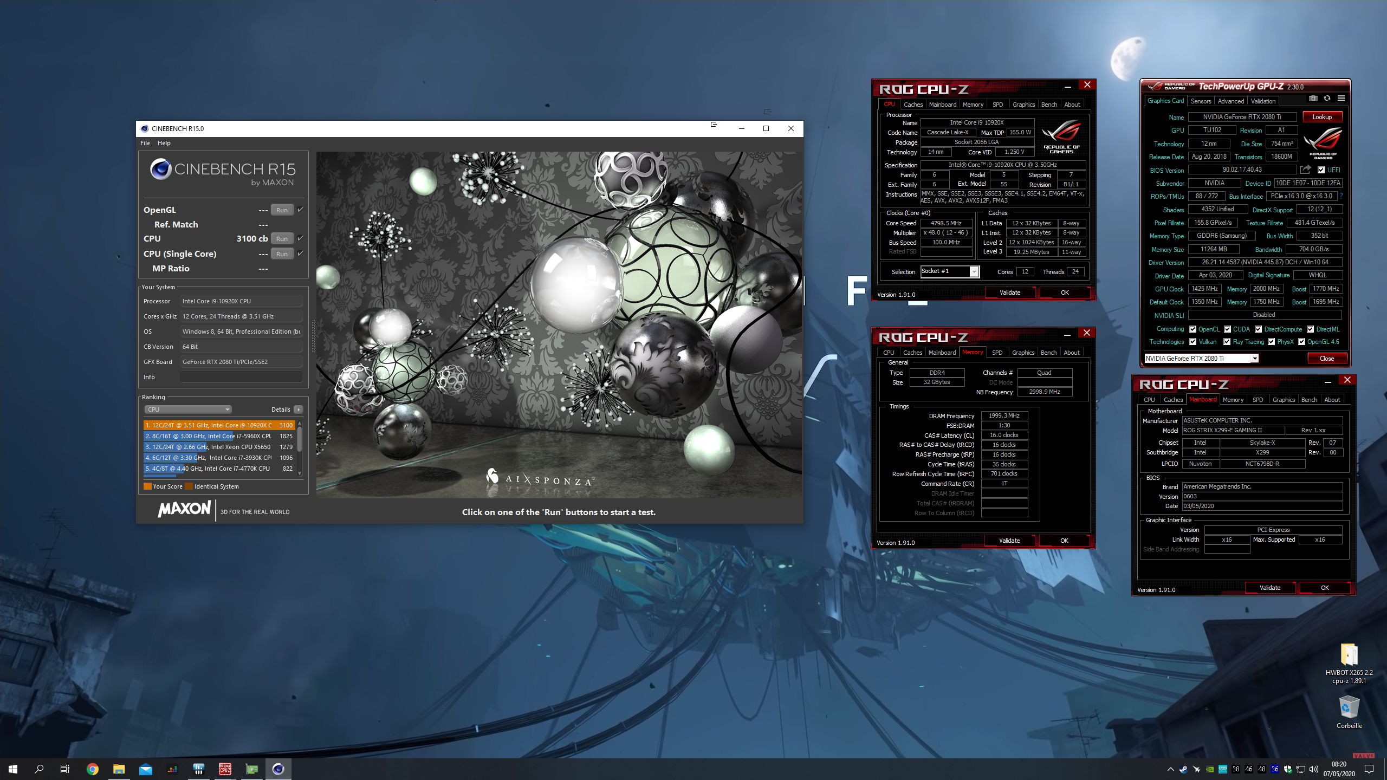This screenshot has width=1387, height=780.
Task: Open taskbar Search magnifier
Action: pos(39,769)
